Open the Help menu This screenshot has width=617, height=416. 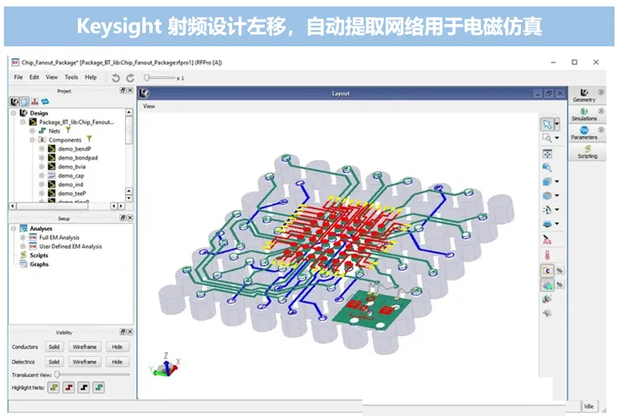(91, 77)
